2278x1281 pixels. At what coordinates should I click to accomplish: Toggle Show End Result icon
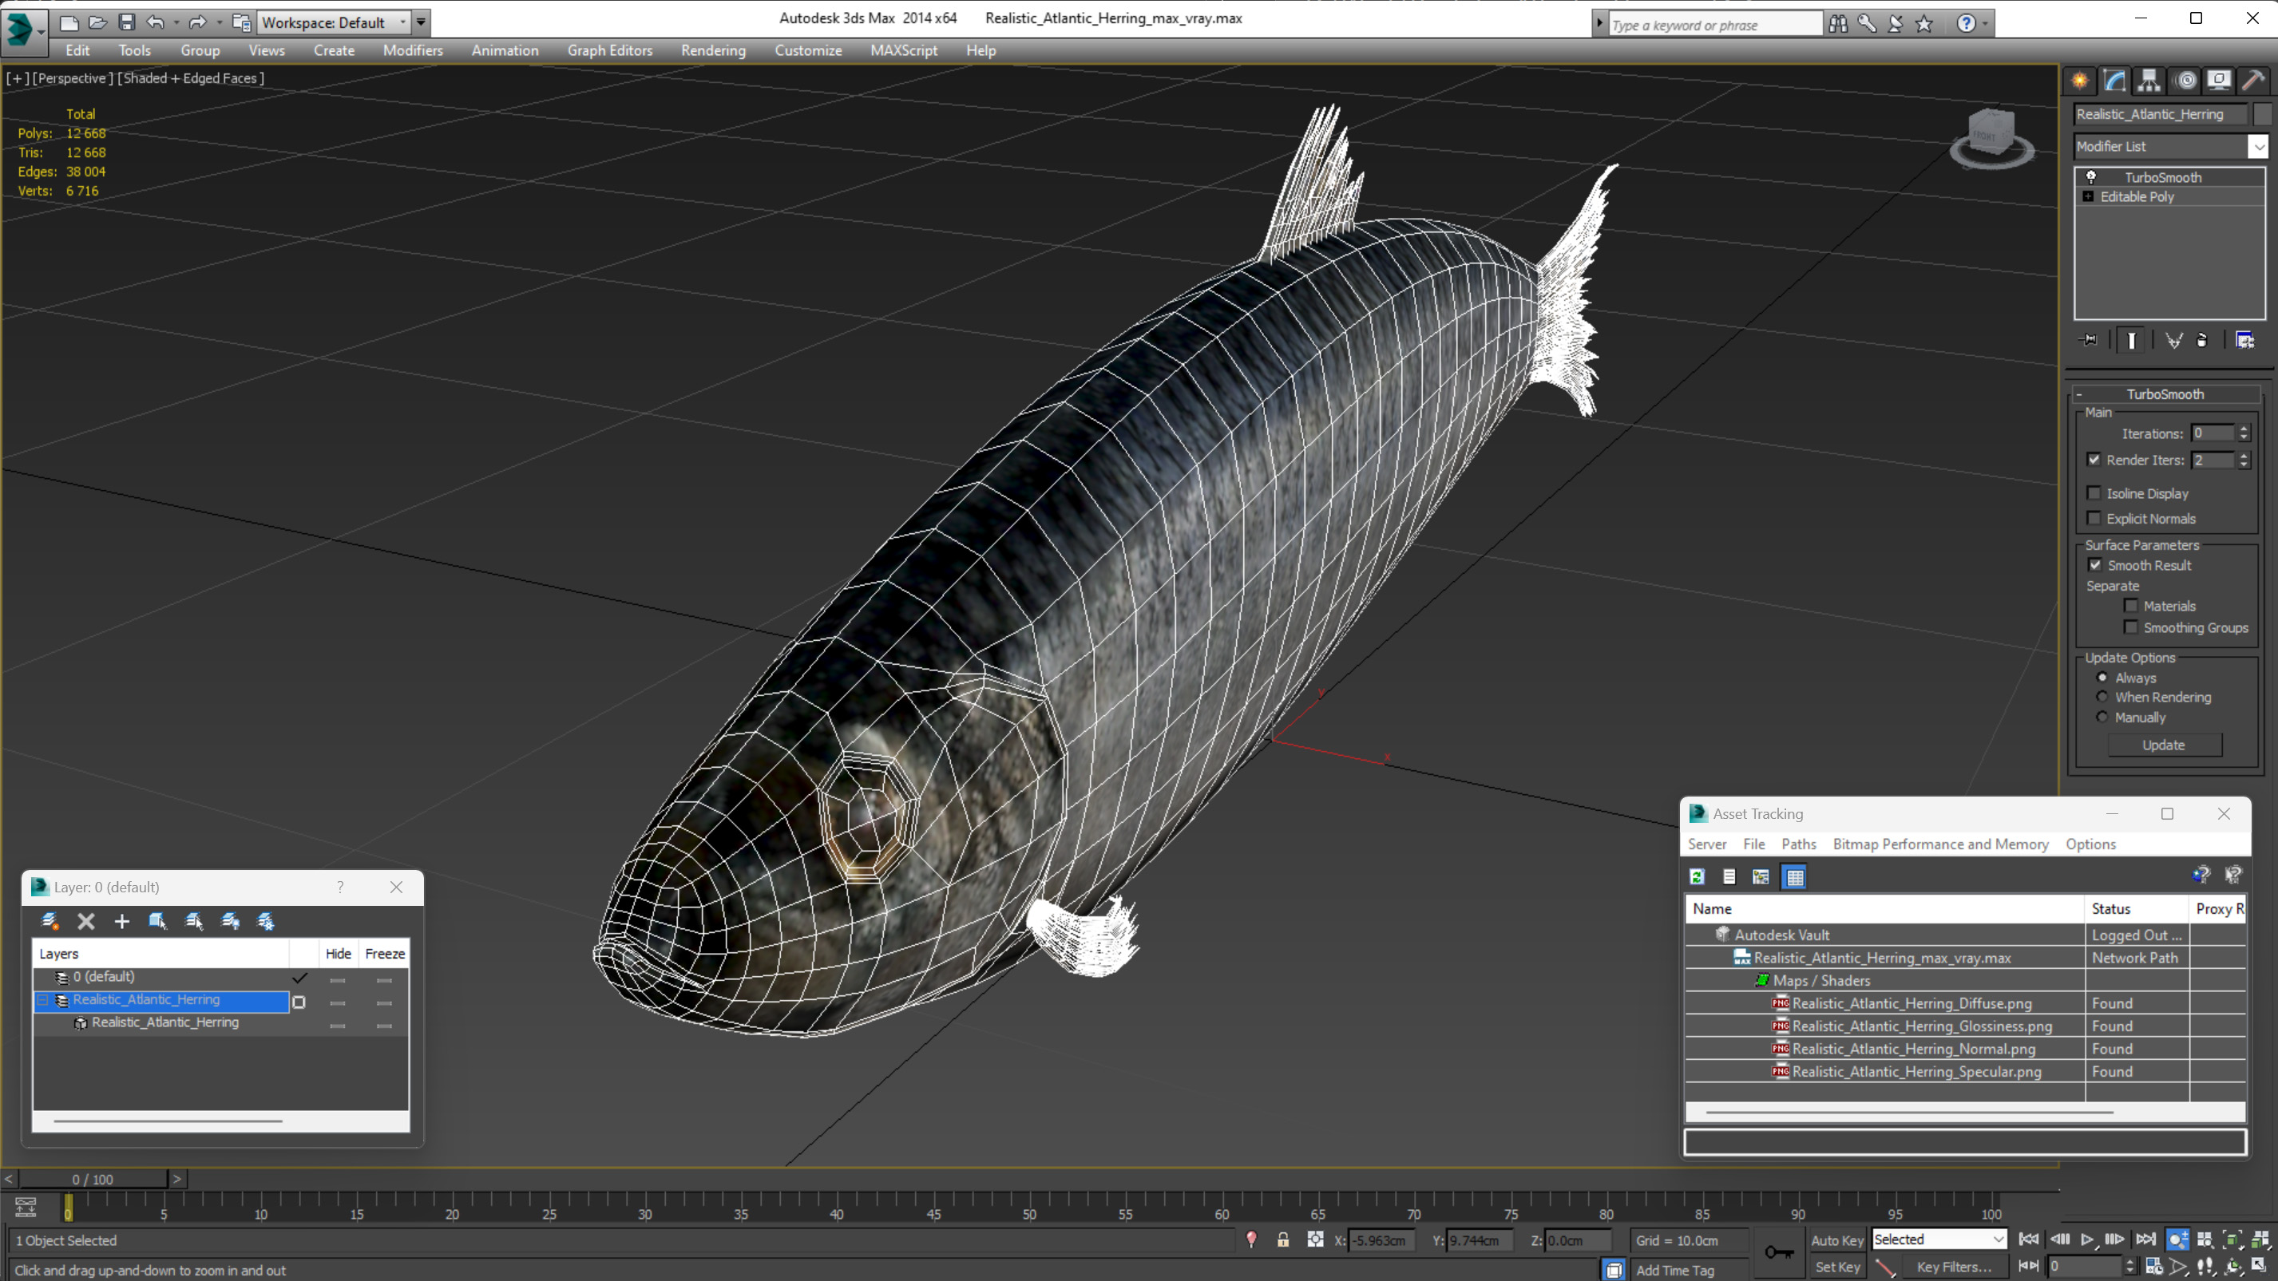click(2131, 340)
